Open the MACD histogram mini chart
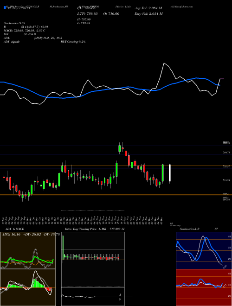Viewport: 232px width, 306px height. tap(28, 287)
